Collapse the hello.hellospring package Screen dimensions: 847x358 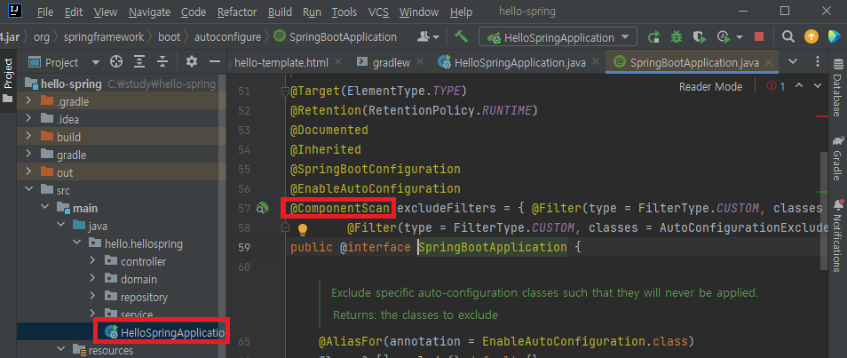[x=76, y=244]
